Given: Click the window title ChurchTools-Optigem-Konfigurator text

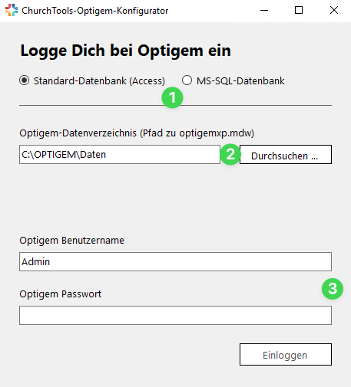Looking at the screenshot, I should (x=95, y=11).
